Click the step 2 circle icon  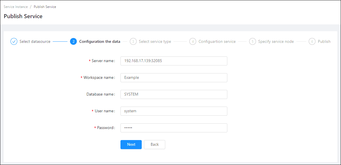pyautogui.click(x=73, y=41)
